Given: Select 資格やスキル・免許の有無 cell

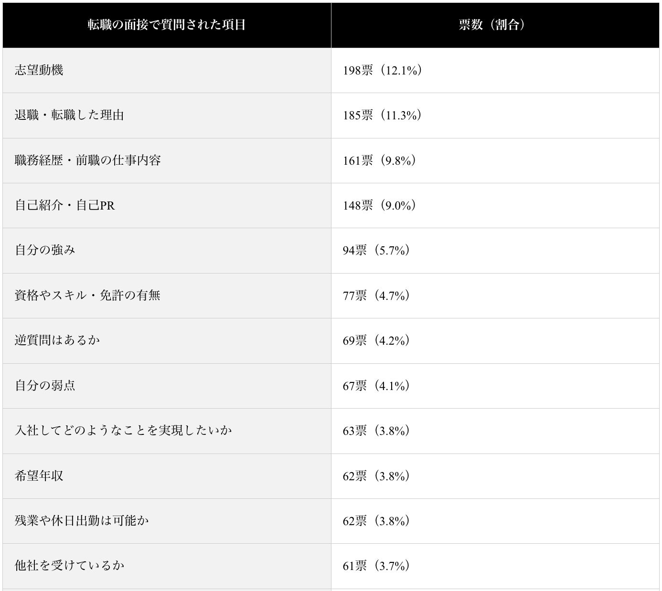Looking at the screenshot, I should coord(87,295).
